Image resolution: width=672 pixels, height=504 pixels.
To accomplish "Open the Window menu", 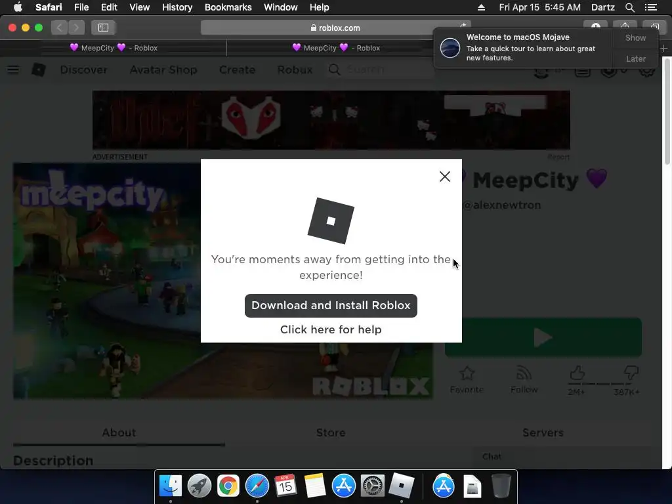I will [281, 7].
